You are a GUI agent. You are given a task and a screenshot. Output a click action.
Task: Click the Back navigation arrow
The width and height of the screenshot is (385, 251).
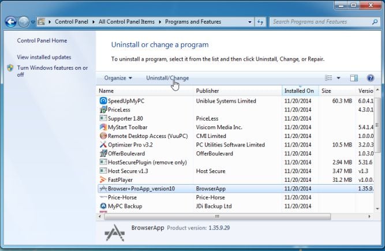[x=11, y=22]
